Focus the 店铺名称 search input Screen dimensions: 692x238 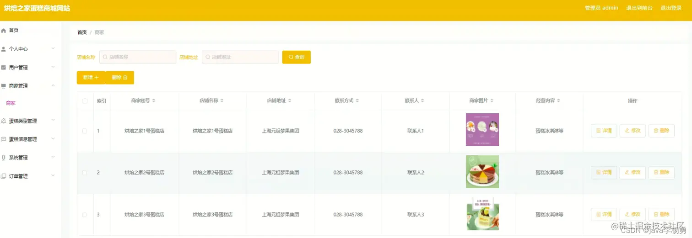[x=138, y=57]
